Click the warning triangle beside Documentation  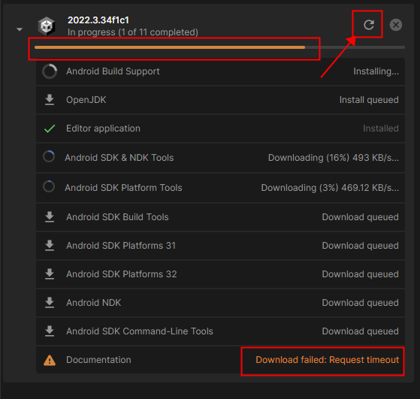pos(50,360)
